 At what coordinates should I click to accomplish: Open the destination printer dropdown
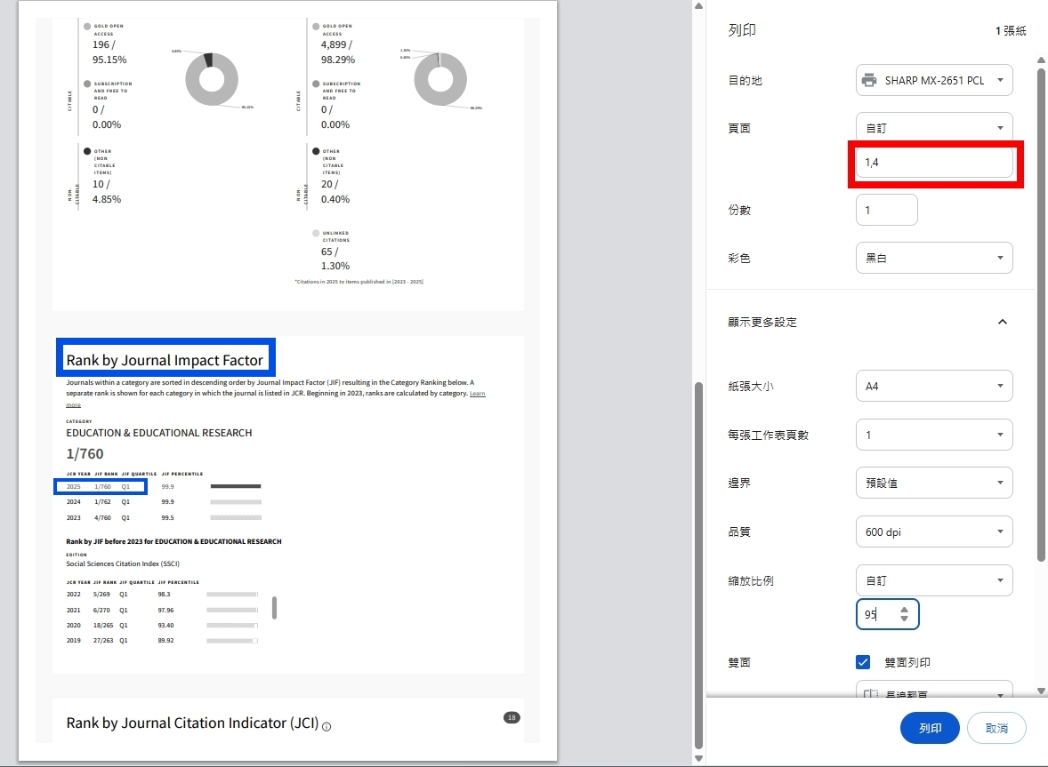[934, 80]
